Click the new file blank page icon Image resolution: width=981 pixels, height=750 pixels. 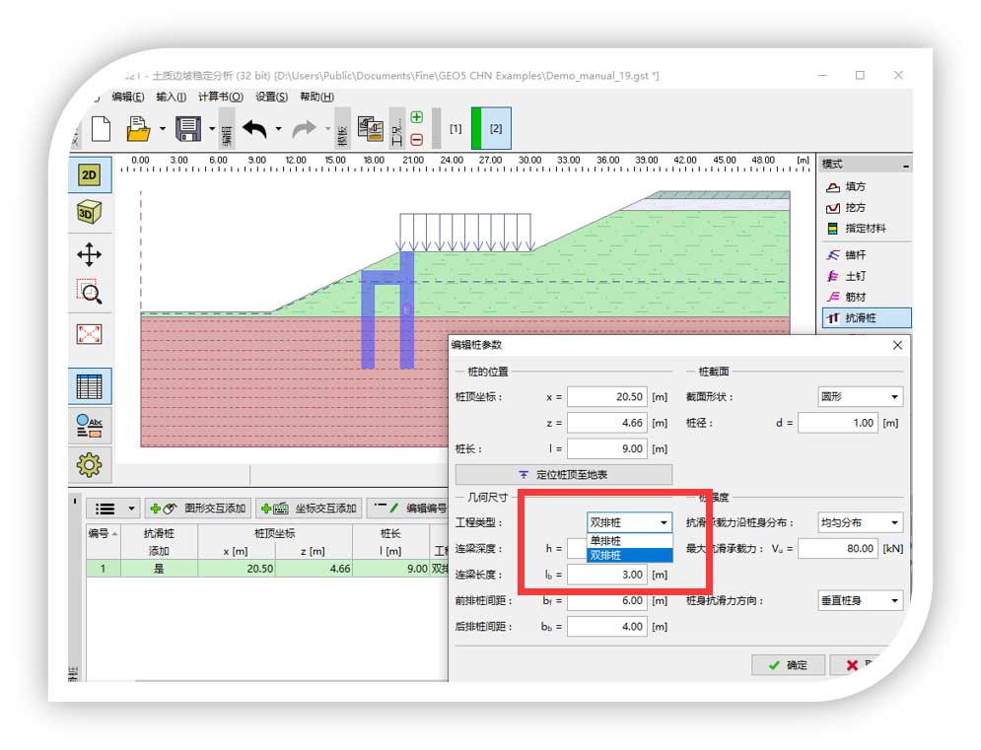(100, 128)
